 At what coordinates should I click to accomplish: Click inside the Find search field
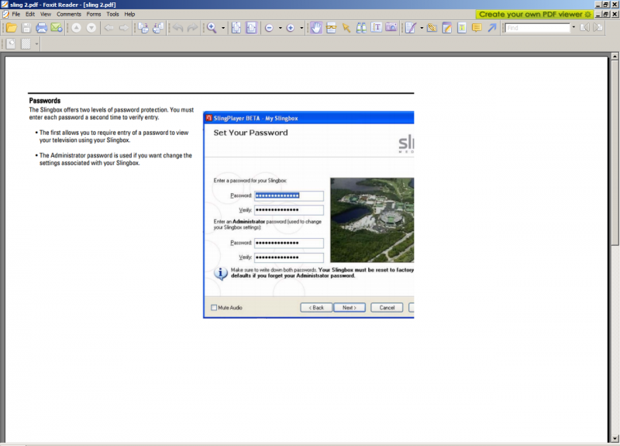click(537, 28)
